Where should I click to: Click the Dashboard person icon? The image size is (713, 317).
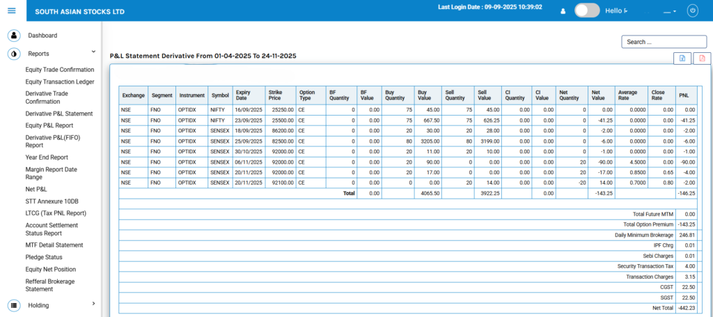click(13, 36)
